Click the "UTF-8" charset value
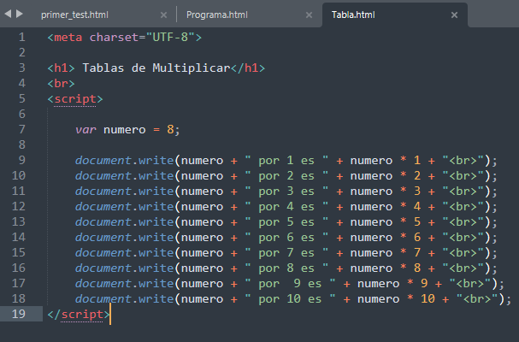This screenshot has width=519, height=342. 170,37
